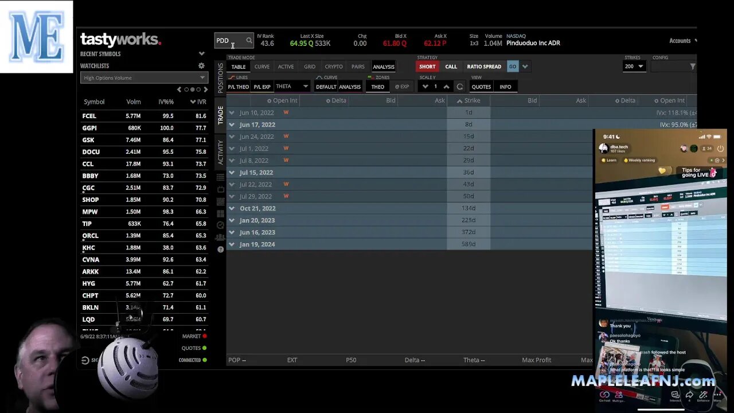This screenshot has width=734, height=413.
Task: Open strategy options dropdown beside GO
Action: [x=525, y=67]
